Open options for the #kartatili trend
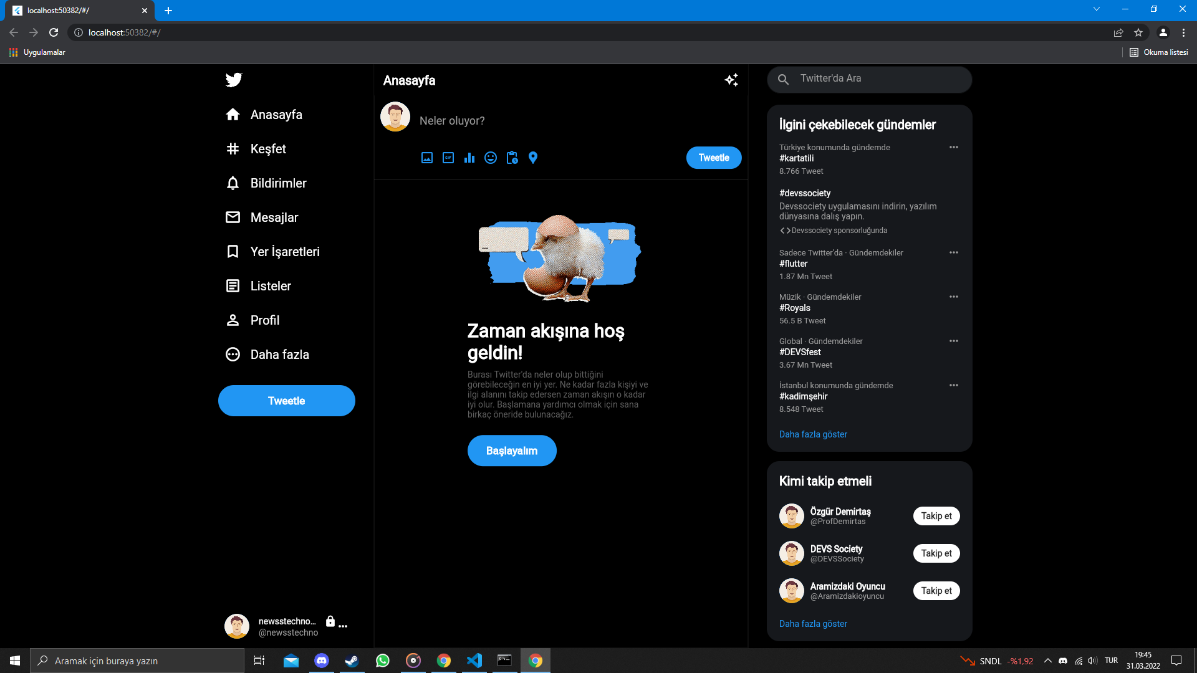Image resolution: width=1197 pixels, height=673 pixels. click(954, 147)
